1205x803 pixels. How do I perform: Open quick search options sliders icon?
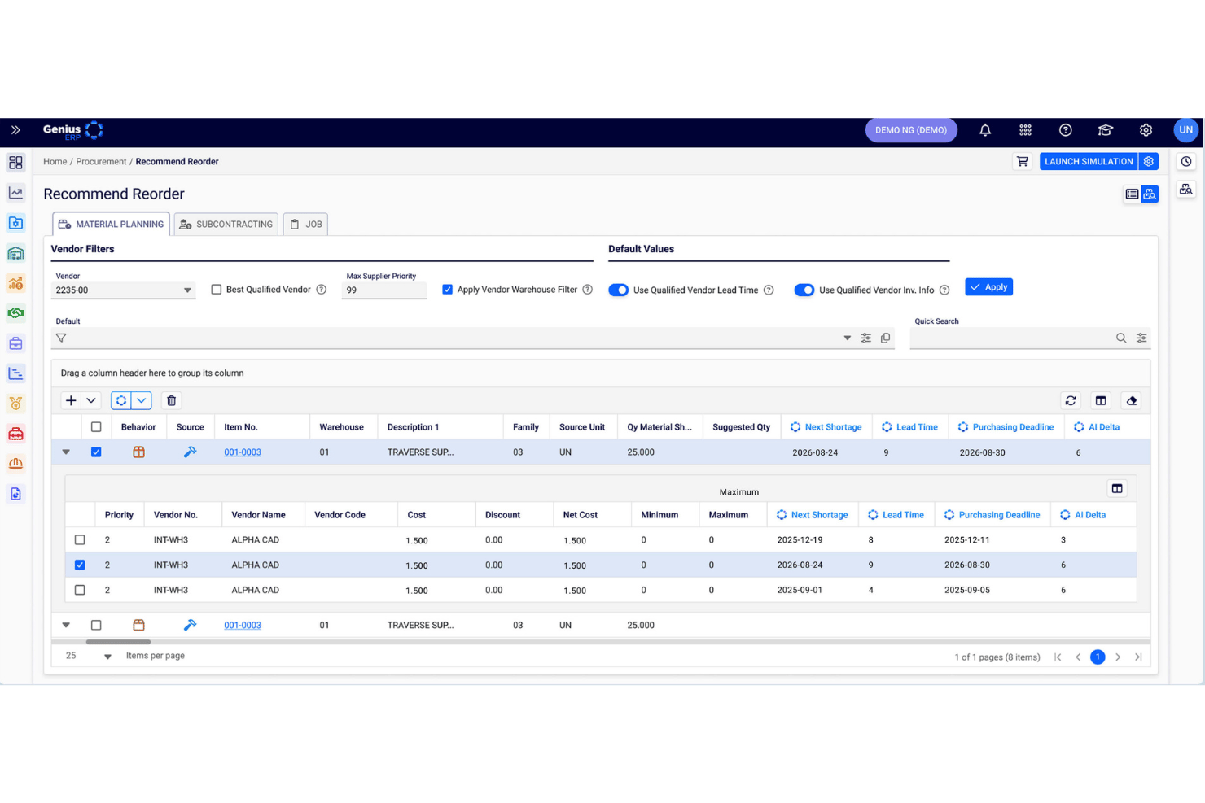point(1141,338)
